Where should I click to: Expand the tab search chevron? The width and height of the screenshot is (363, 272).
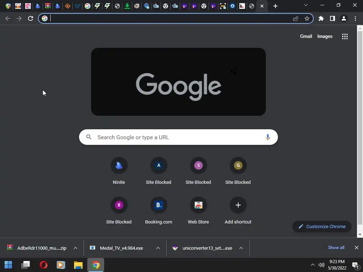pyautogui.click(x=306, y=5)
